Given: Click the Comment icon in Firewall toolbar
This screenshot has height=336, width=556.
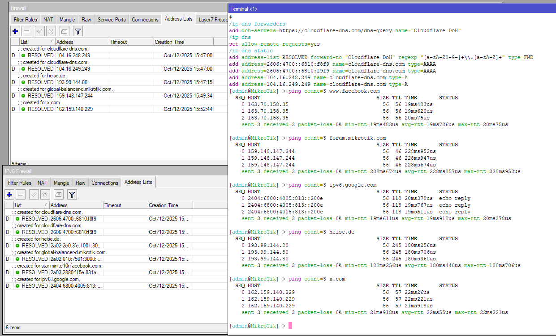Looking at the screenshot, I should coord(64,31).
